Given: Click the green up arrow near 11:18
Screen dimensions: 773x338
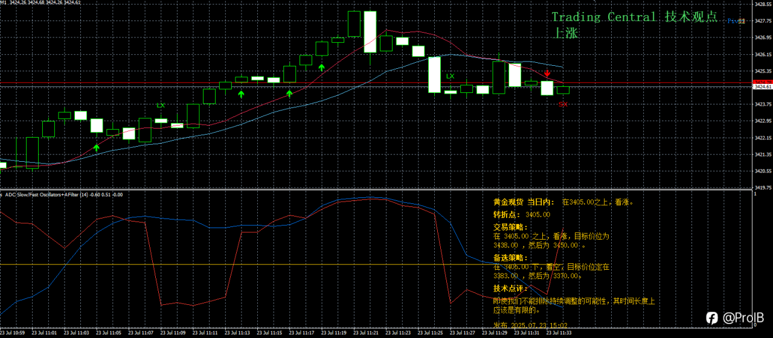Looking at the screenshot, I should pos(322,68).
